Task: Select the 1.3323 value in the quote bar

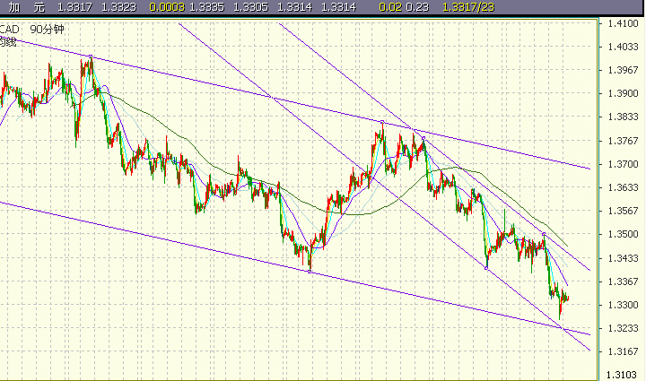Action: (118, 7)
